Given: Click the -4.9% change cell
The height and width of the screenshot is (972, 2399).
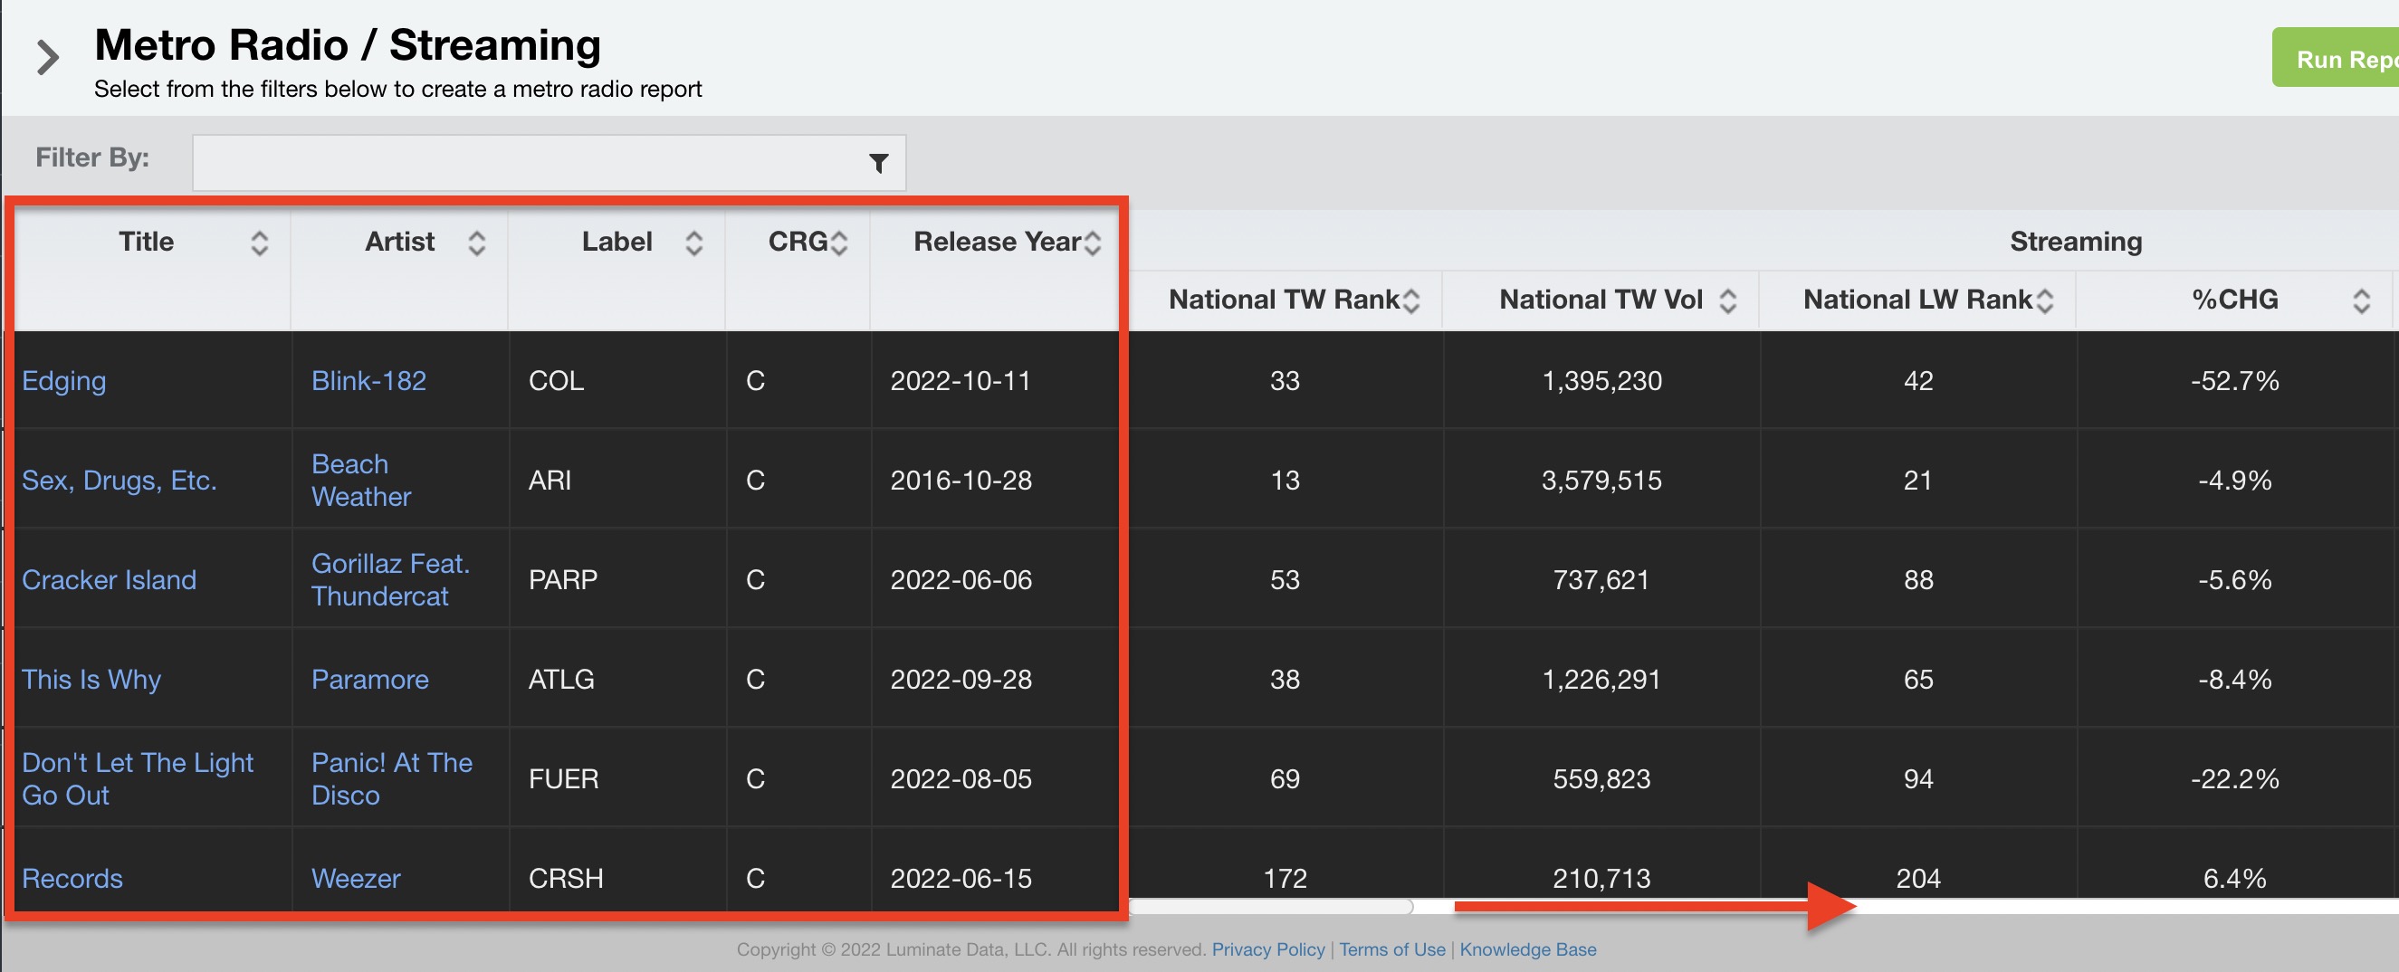Looking at the screenshot, I should [x=2234, y=481].
